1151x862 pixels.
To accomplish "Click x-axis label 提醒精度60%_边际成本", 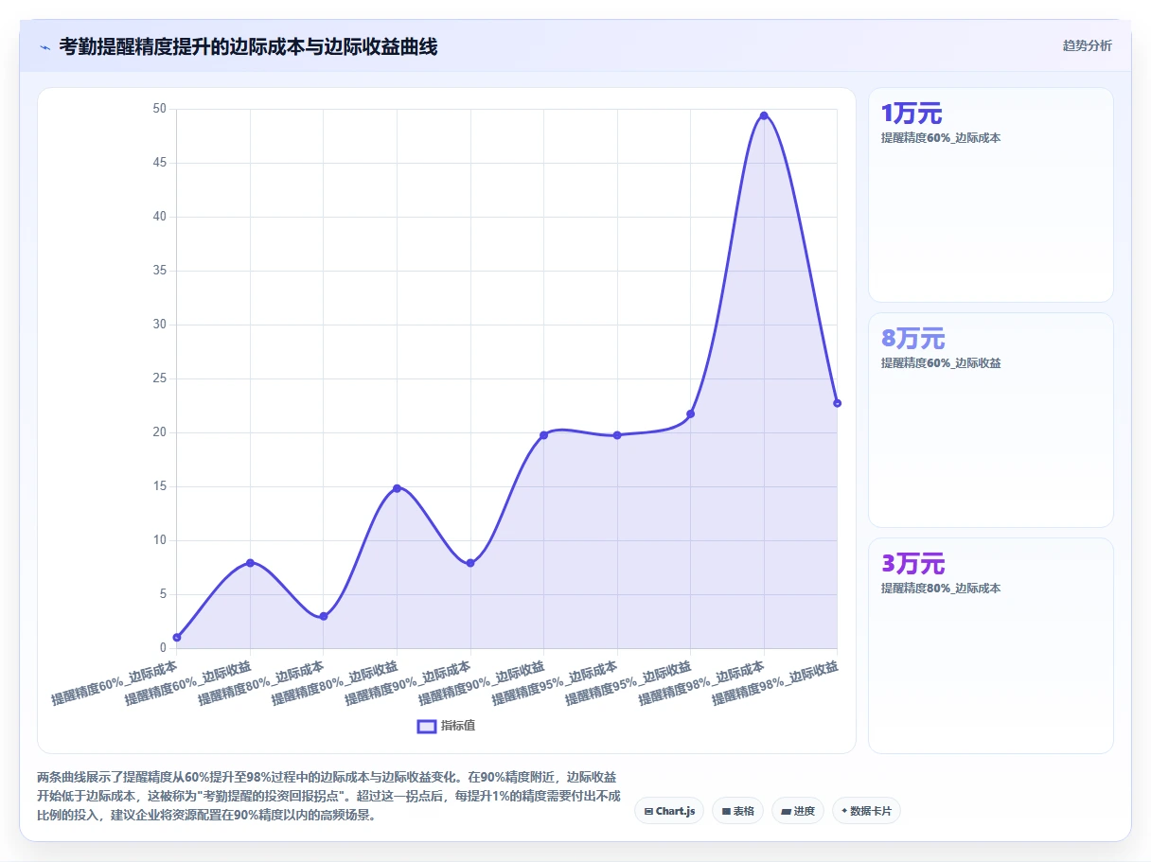I will tap(115, 683).
